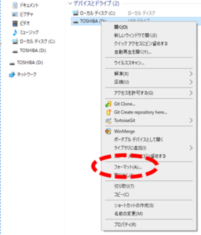201x235 pixels.
Task: Click the WinMerge icon in context menu
Action: [108, 131]
